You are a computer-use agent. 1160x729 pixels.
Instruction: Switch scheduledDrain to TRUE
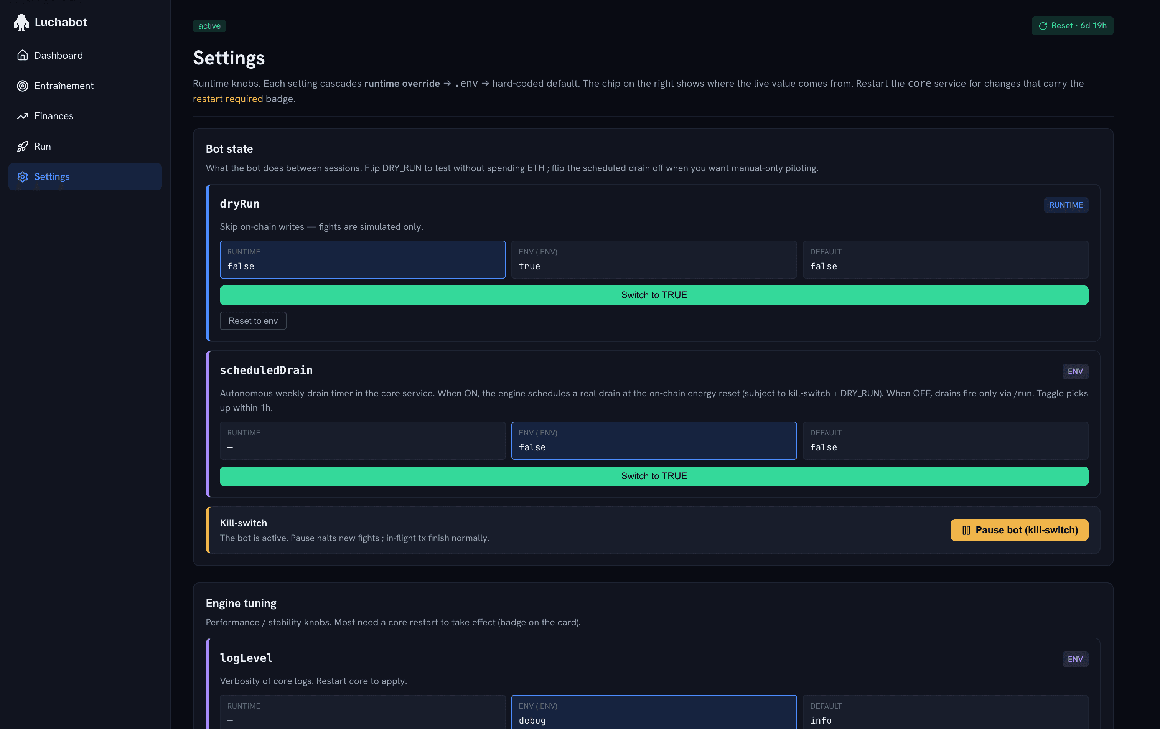pyautogui.click(x=654, y=476)
